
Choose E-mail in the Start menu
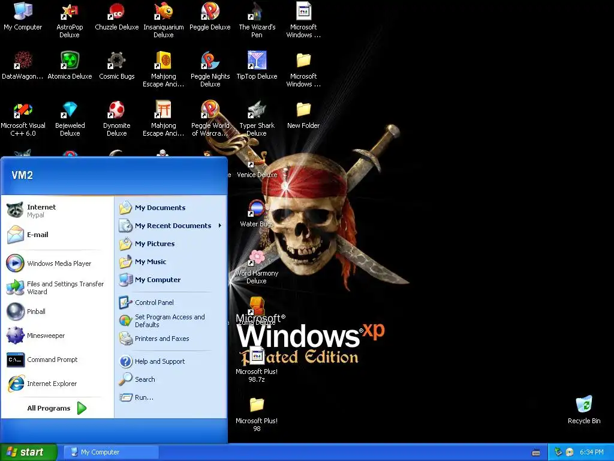(57, 235)
